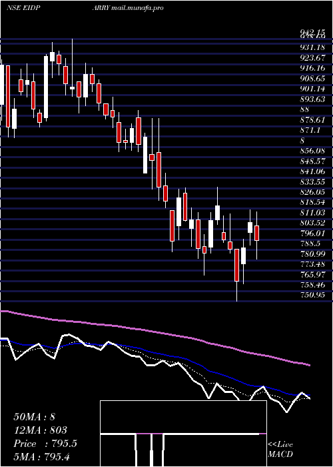
Task: Select the '5MA : 795.4' readout
Action: 41,457
